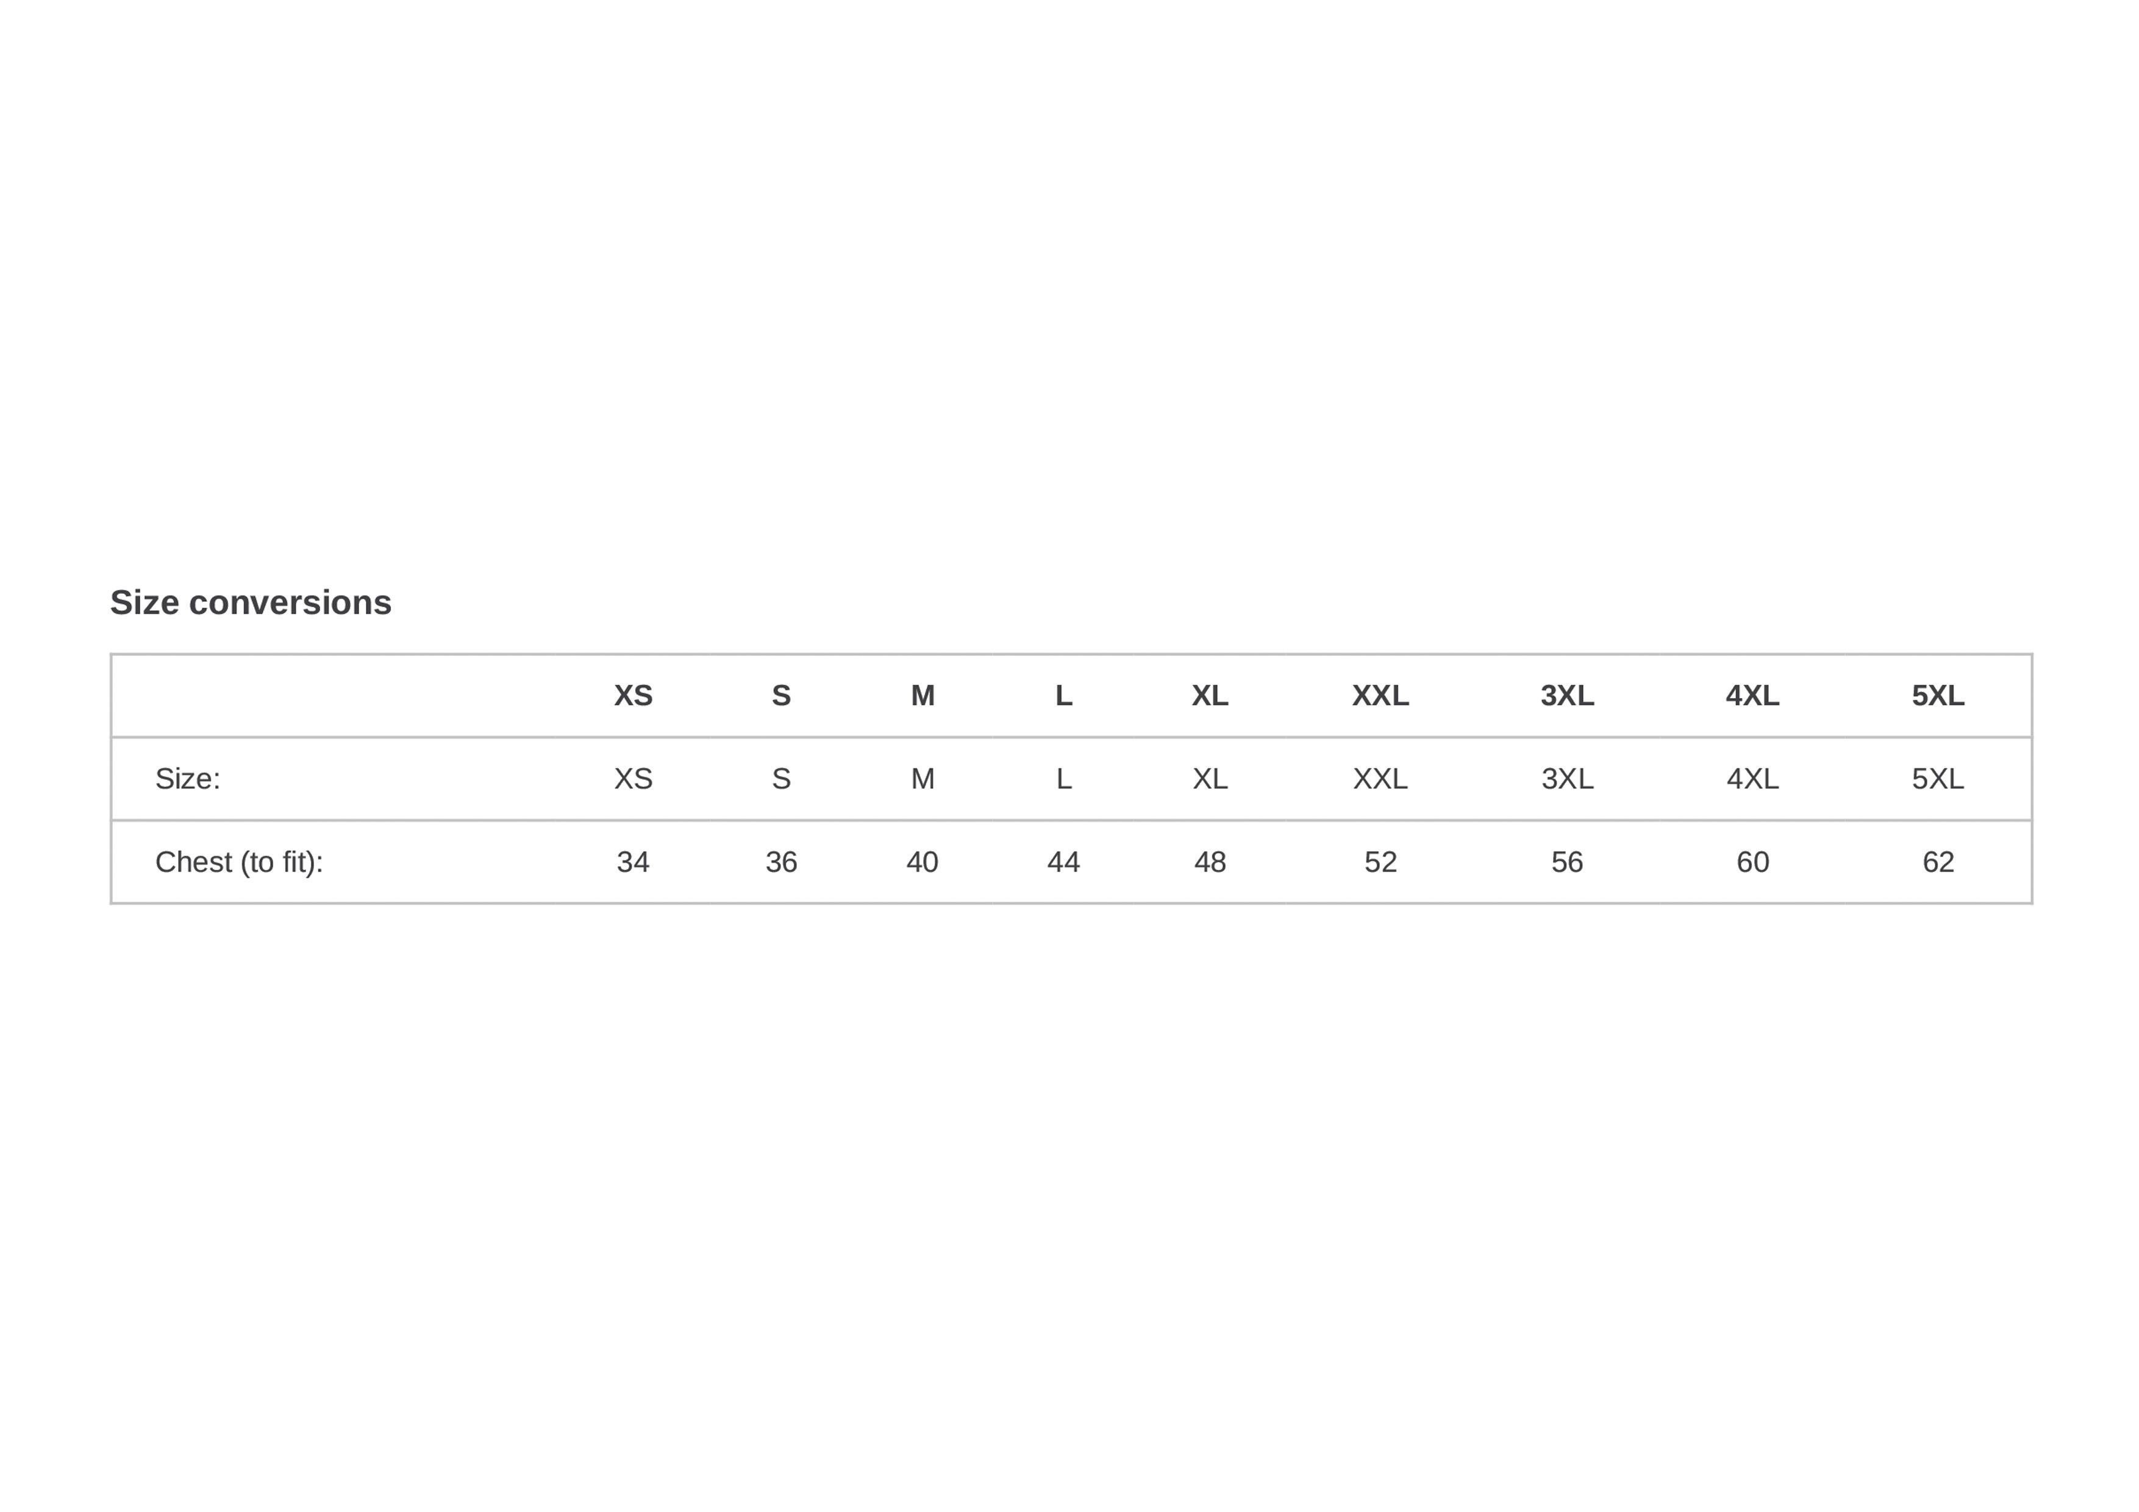
Task: Click the Chest (to fit): row label
Action: [238, 861]
